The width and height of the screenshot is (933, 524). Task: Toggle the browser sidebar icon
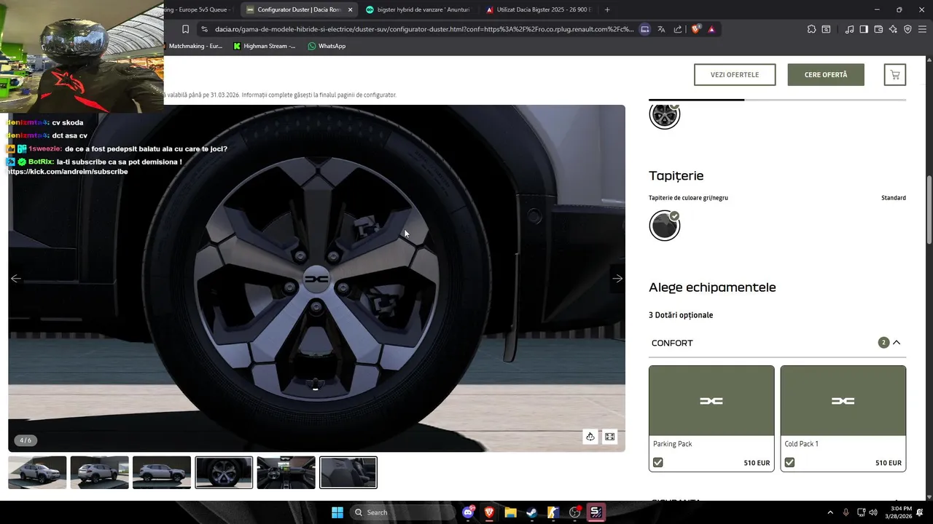(864, 29)
